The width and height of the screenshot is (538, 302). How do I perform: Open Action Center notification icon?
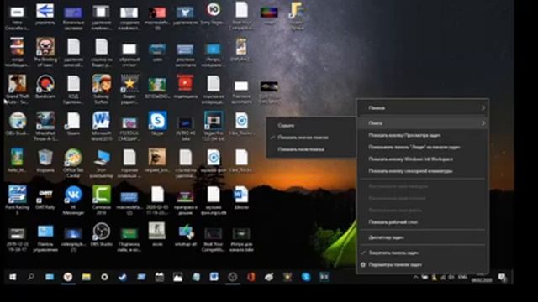point(503,277)
